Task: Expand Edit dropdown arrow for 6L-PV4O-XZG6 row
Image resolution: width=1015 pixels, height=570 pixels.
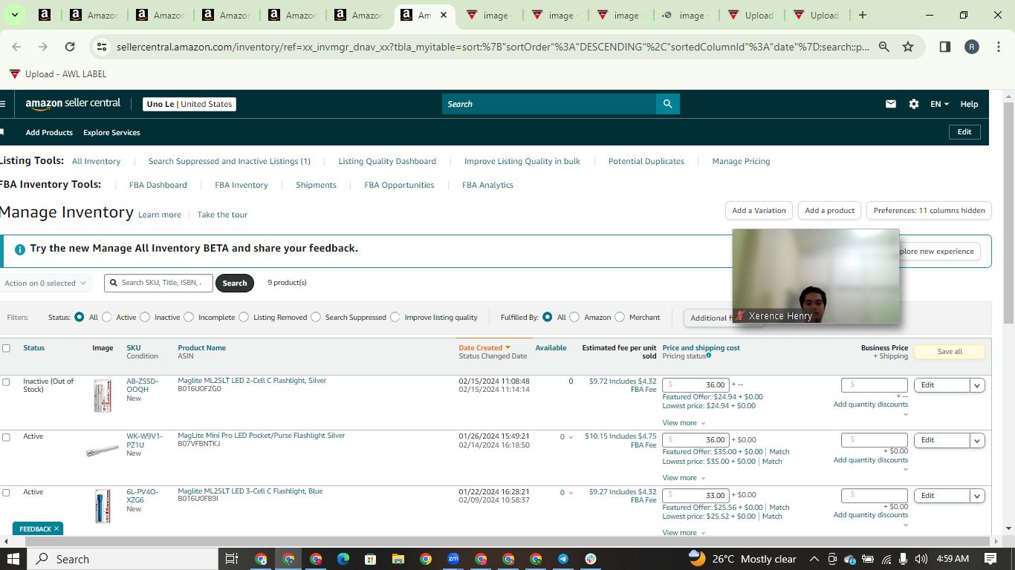Action: 977,496
